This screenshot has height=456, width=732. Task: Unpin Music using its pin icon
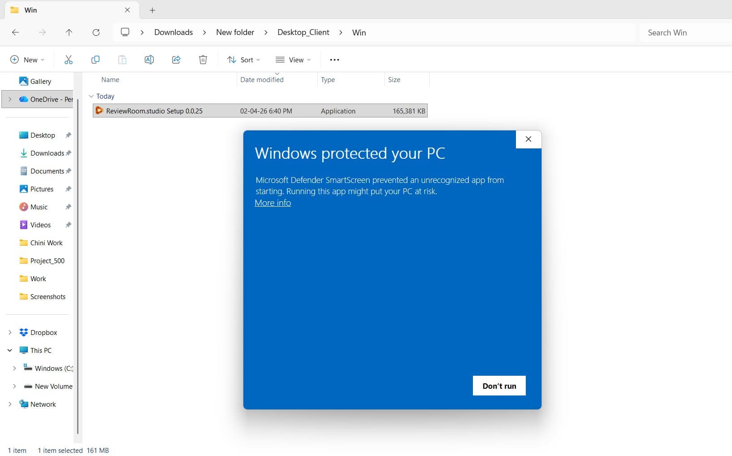point(68,207)
